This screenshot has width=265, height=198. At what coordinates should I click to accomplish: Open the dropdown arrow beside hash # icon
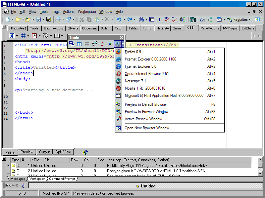point(28,36)
